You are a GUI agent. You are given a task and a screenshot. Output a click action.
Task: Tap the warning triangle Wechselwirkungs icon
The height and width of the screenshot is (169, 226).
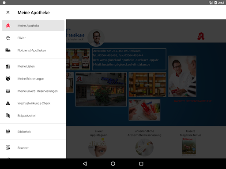coord(8,103)
